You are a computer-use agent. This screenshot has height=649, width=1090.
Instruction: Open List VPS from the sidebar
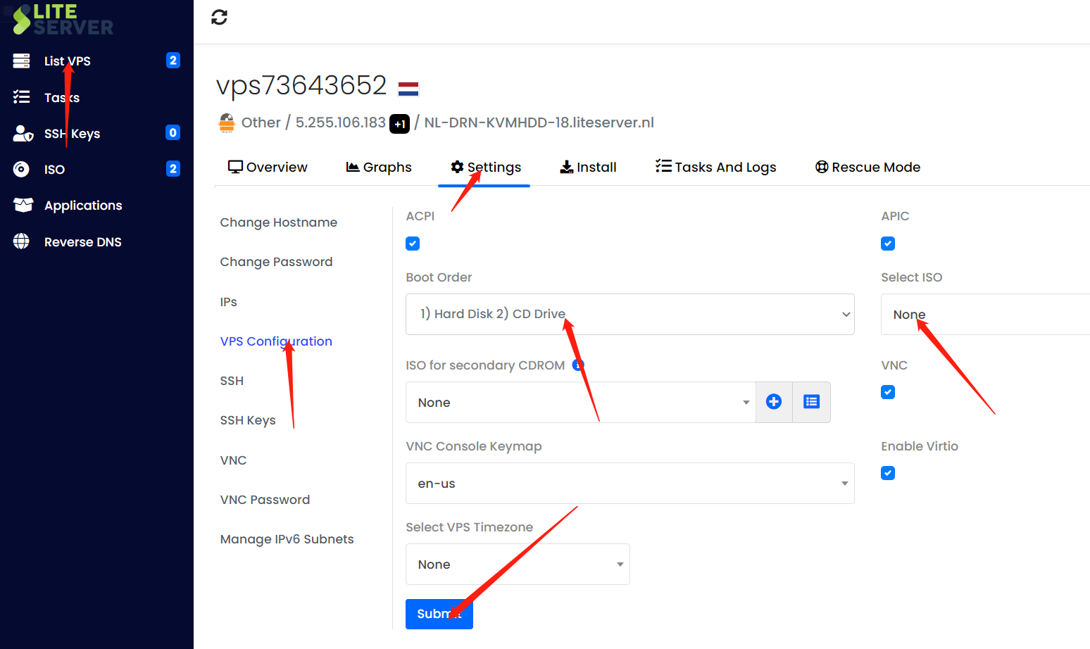coord(68,61)
